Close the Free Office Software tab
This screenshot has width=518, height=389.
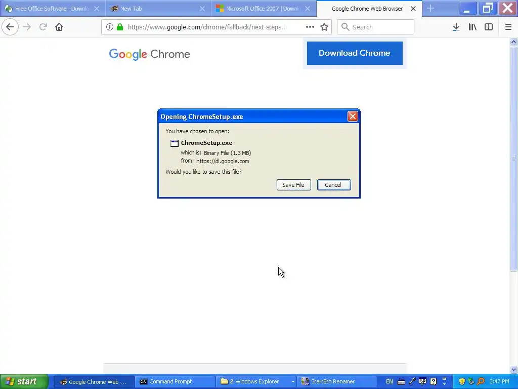coord(97,9)
